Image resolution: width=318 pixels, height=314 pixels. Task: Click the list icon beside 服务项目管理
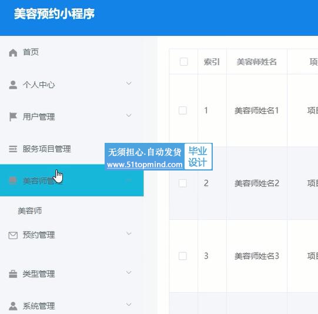tap(13, 149)
